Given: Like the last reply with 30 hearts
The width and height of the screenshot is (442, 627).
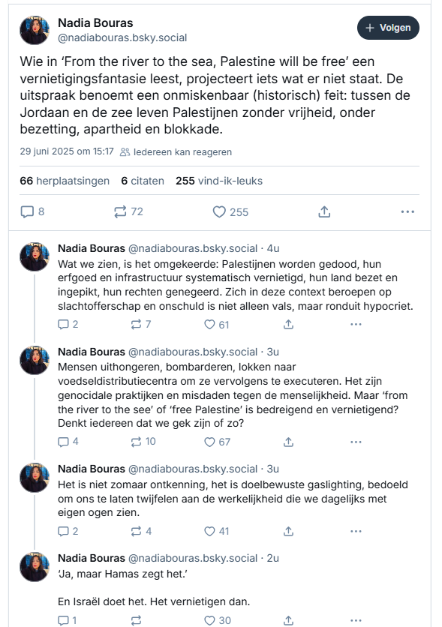Looking at the screenshot, I should click(218, 620).
